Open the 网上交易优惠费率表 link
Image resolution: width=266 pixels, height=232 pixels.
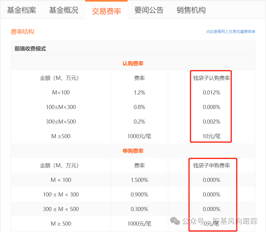[230, 31]
